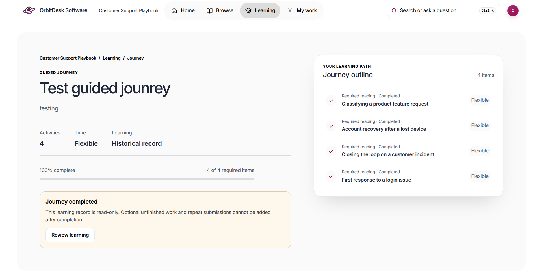Select the Learning tab
This screenshot has width=559, height=273.
(260, 10)
